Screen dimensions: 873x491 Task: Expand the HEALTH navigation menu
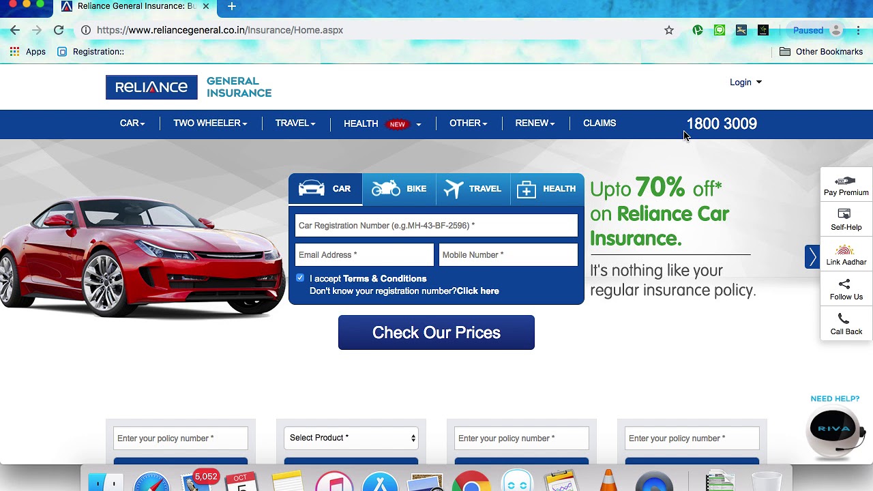point(383,124)
